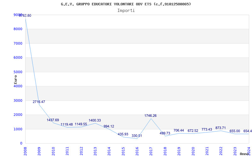
Task: Click the x-axis year 2012
Action: pos(81,151)
